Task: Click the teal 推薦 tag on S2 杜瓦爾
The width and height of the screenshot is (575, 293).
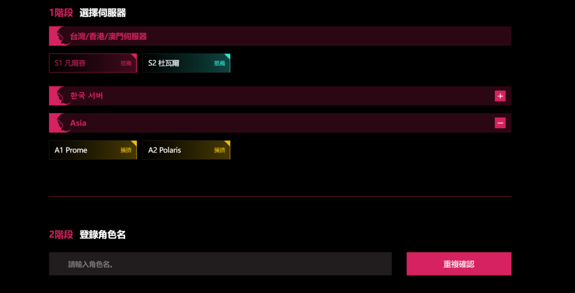Action: coord(220,64)
